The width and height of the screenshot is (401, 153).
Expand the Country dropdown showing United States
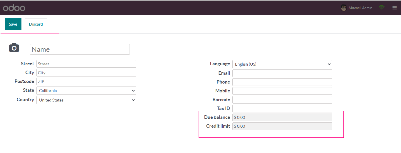[x=86, y=100]
